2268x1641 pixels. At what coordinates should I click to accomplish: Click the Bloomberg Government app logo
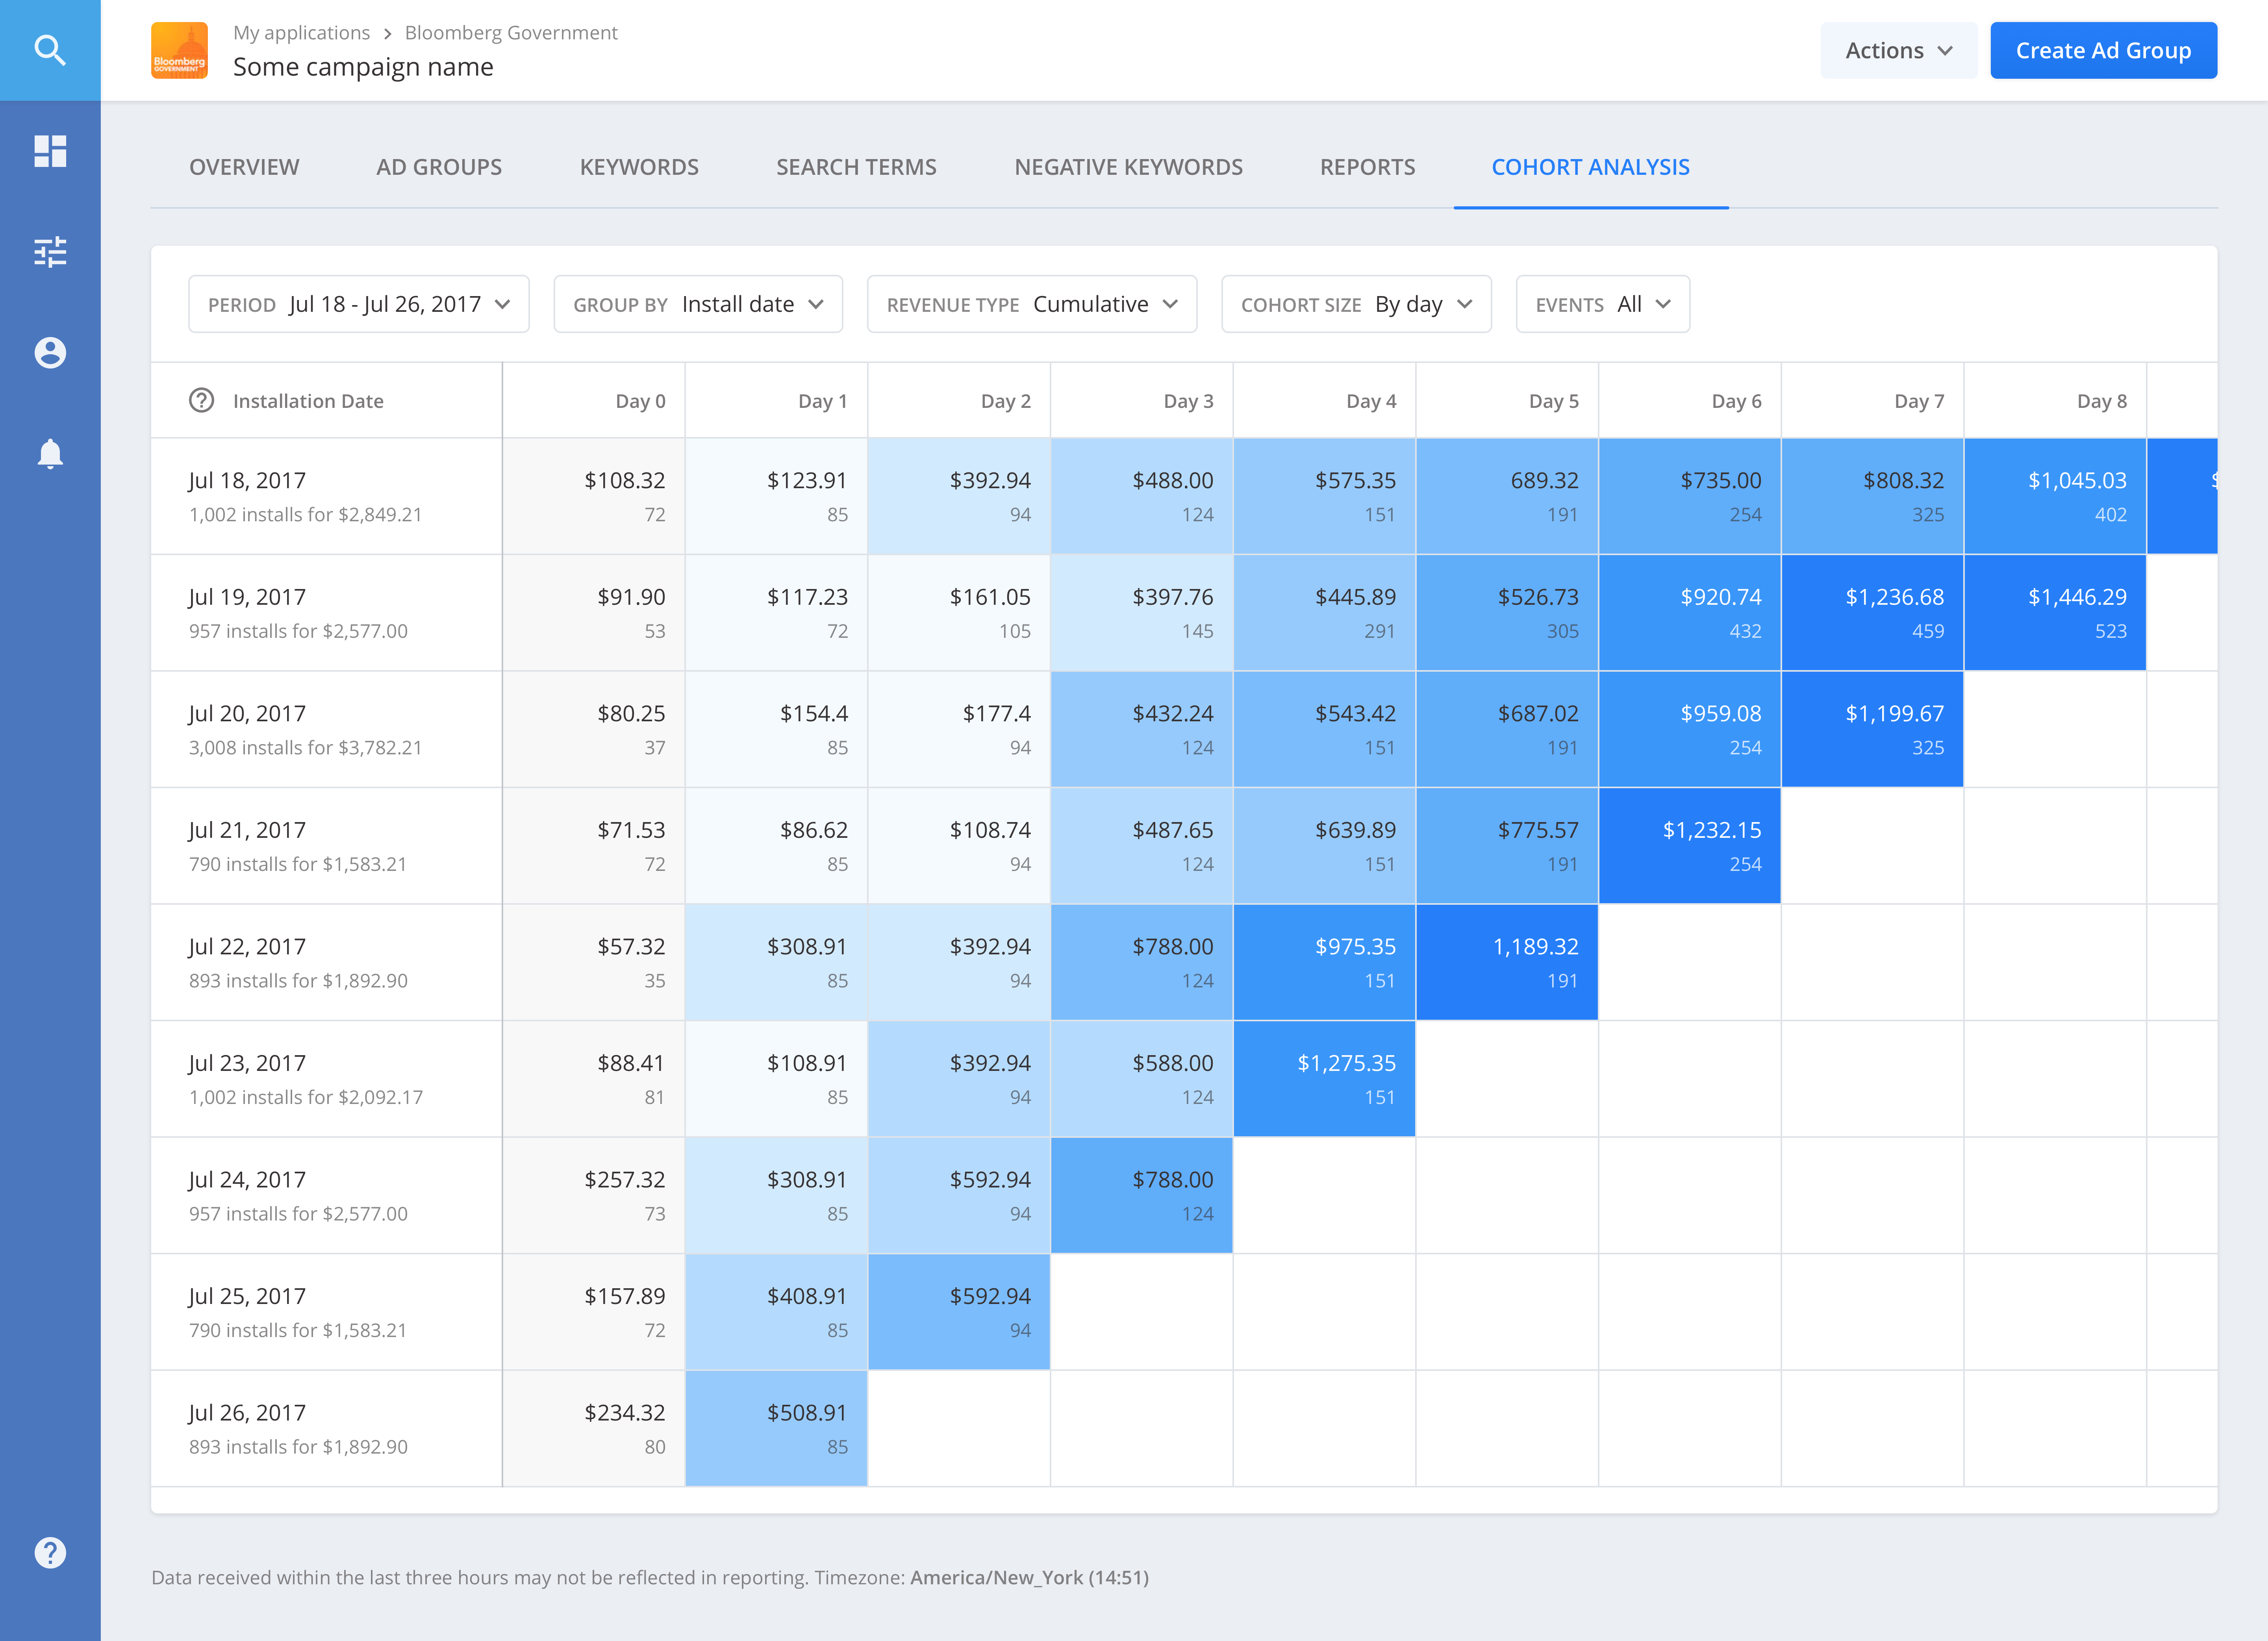point(179,50)
